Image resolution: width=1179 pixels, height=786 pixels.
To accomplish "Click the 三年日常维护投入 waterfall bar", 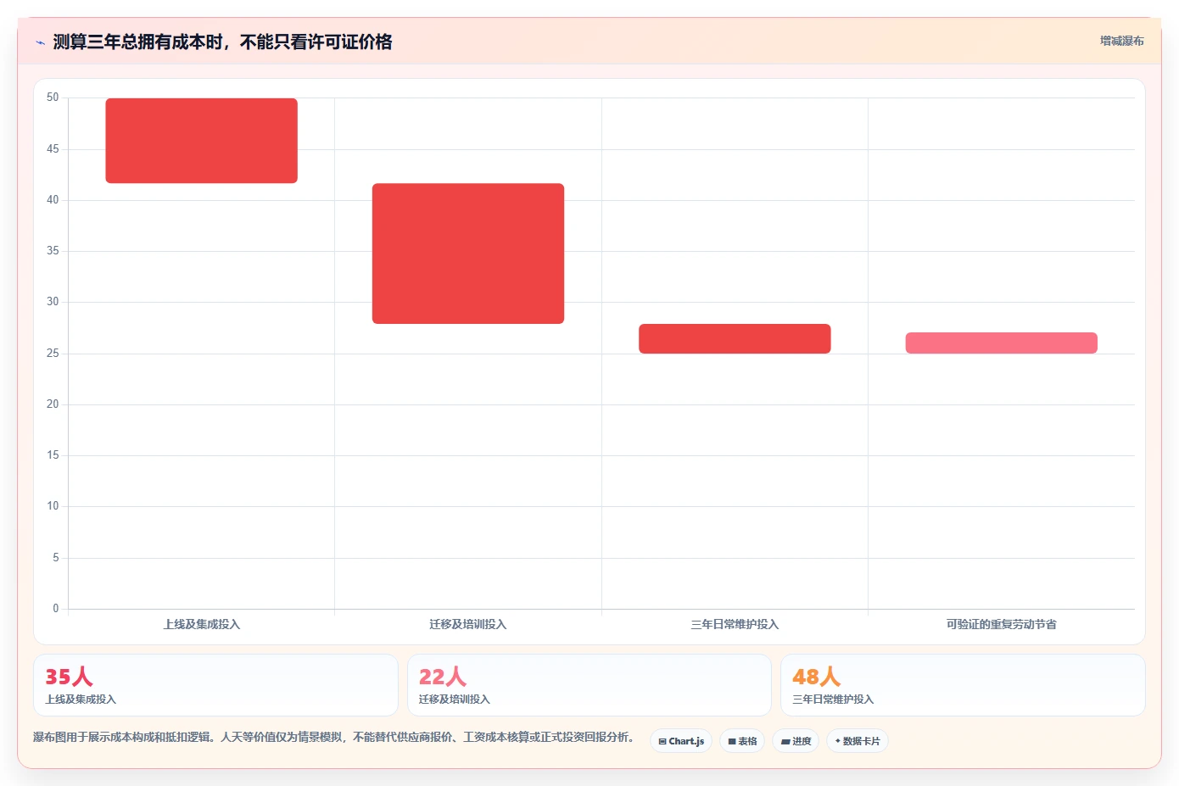I will coord(735,338).
